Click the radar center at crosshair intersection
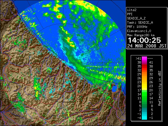Screen dimensions: 168x126 [x=63, y=63]
